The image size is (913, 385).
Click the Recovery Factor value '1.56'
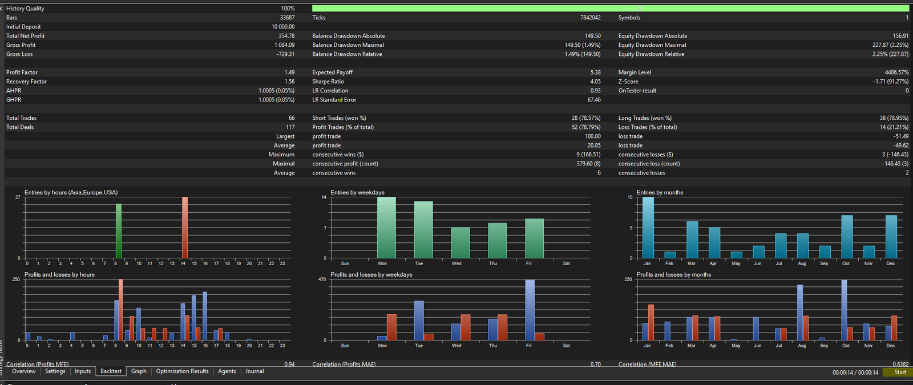tap(289, 82)
